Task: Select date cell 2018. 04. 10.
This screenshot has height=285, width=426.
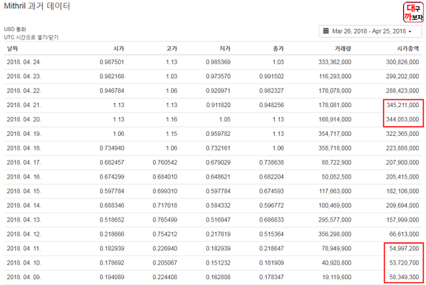Action: click(x=24, y=263)
